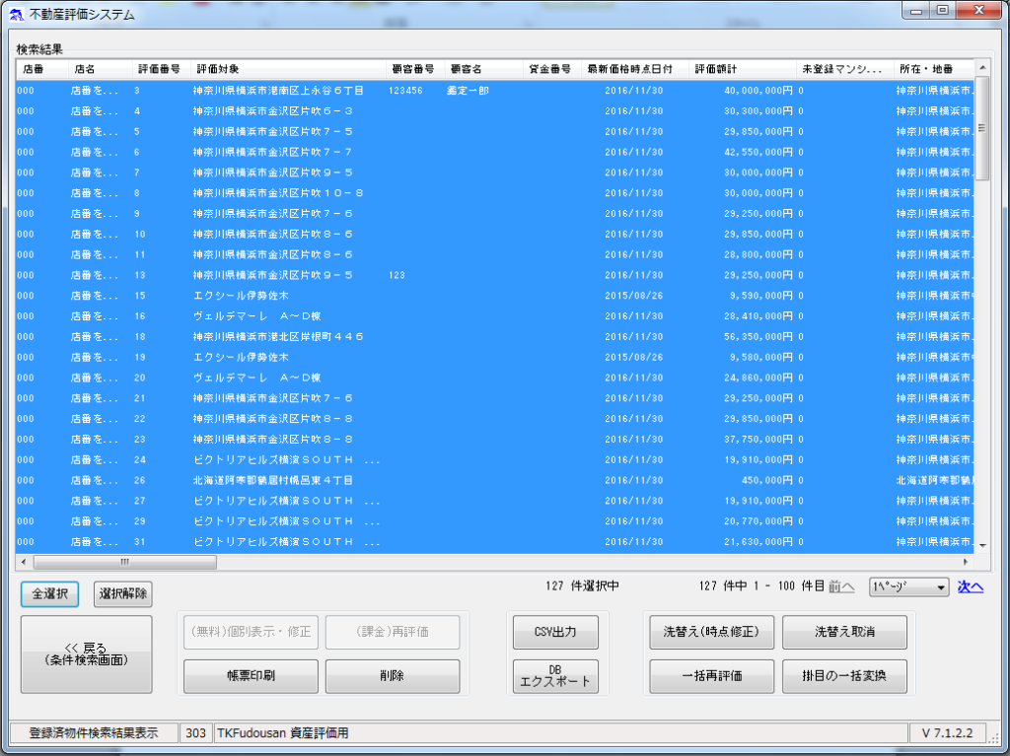Screen dimensions: 1010x756
Task: Click the 最新価格時点日付 column header
Action: [x=629, y=69]
